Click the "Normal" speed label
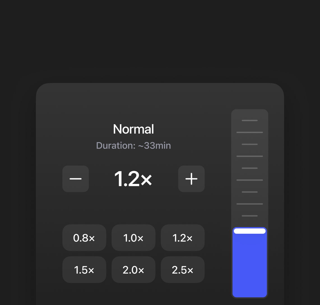This screenshot has height=305, width=320. pos(133,129)
